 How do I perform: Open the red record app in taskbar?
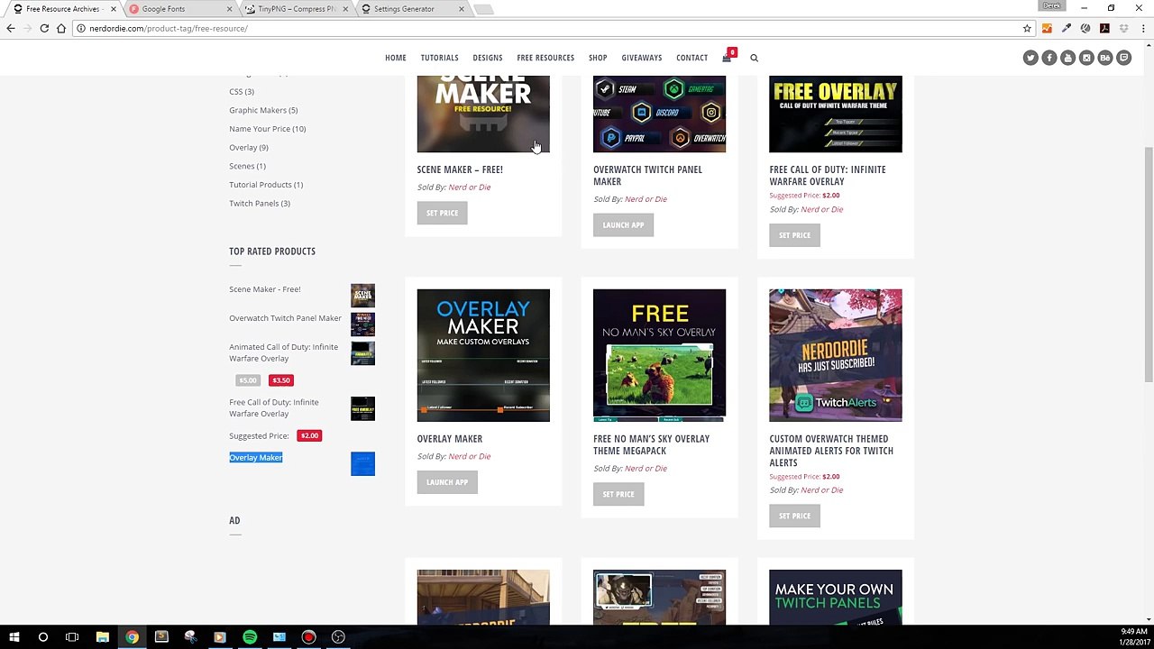(x=308, y=637)
